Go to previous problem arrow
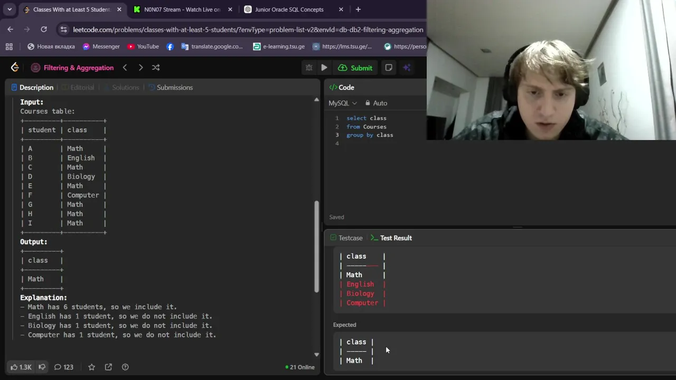676x380 pixels. pyautogui.click(x=125, y=68)
